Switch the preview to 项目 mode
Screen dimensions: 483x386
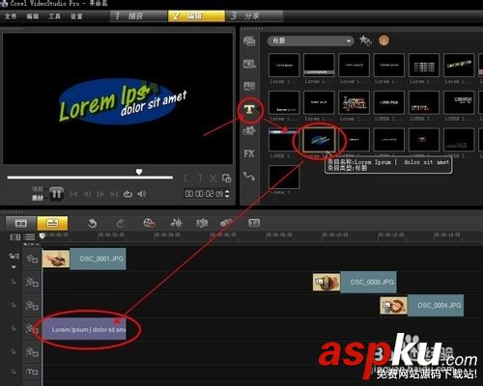pos(38,189)
